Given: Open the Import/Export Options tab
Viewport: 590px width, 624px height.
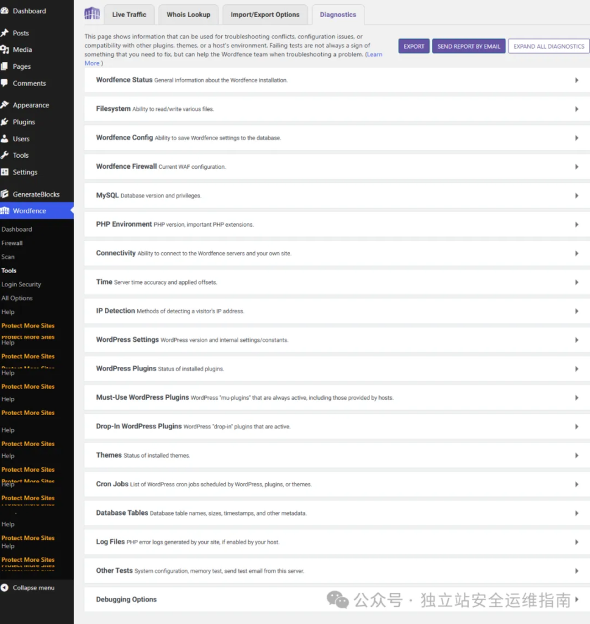Looking at the screenshot, I should click(x=265, y=15).
